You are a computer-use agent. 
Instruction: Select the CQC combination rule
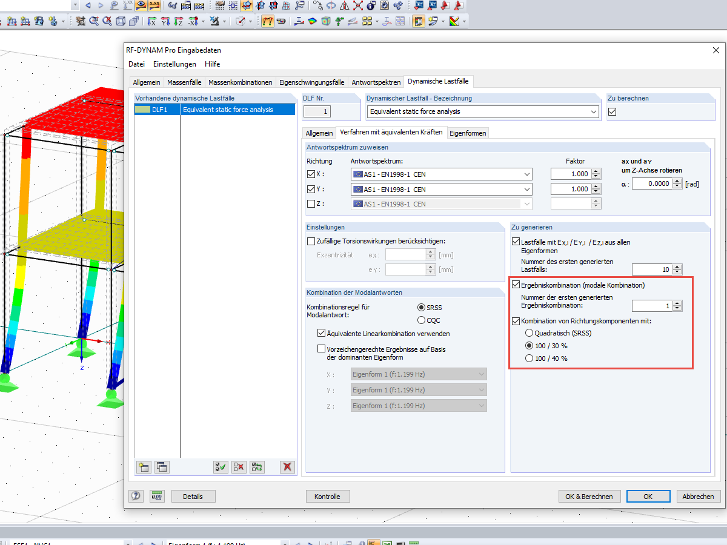point(422,320)
